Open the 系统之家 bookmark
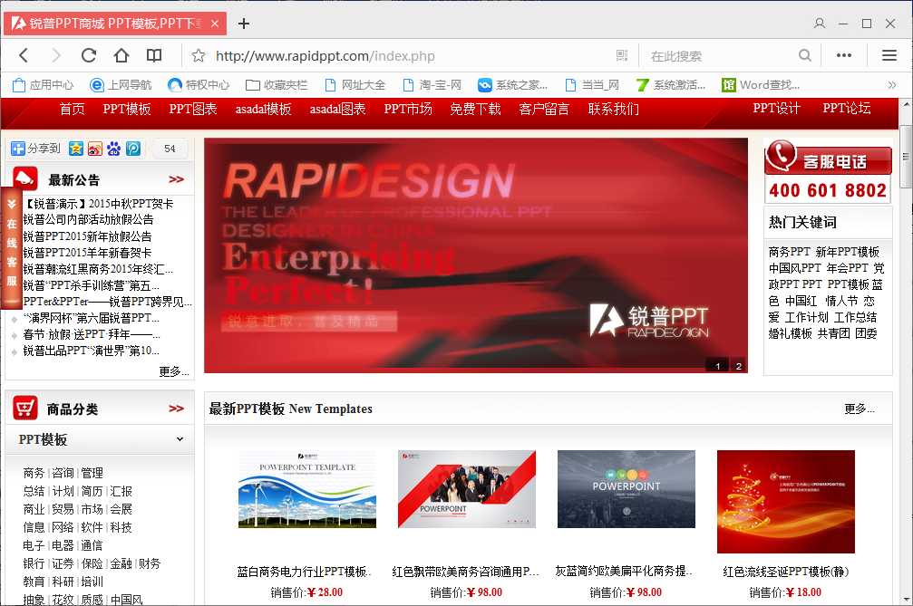Screen dimensions: 913x606 (512, 85)
